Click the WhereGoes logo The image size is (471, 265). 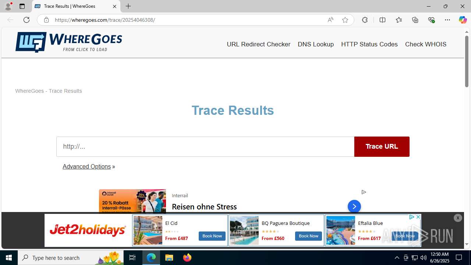point(69,42)
